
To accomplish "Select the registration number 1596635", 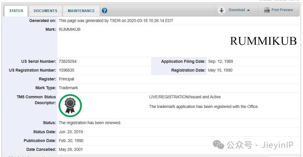I will point(67,70).
